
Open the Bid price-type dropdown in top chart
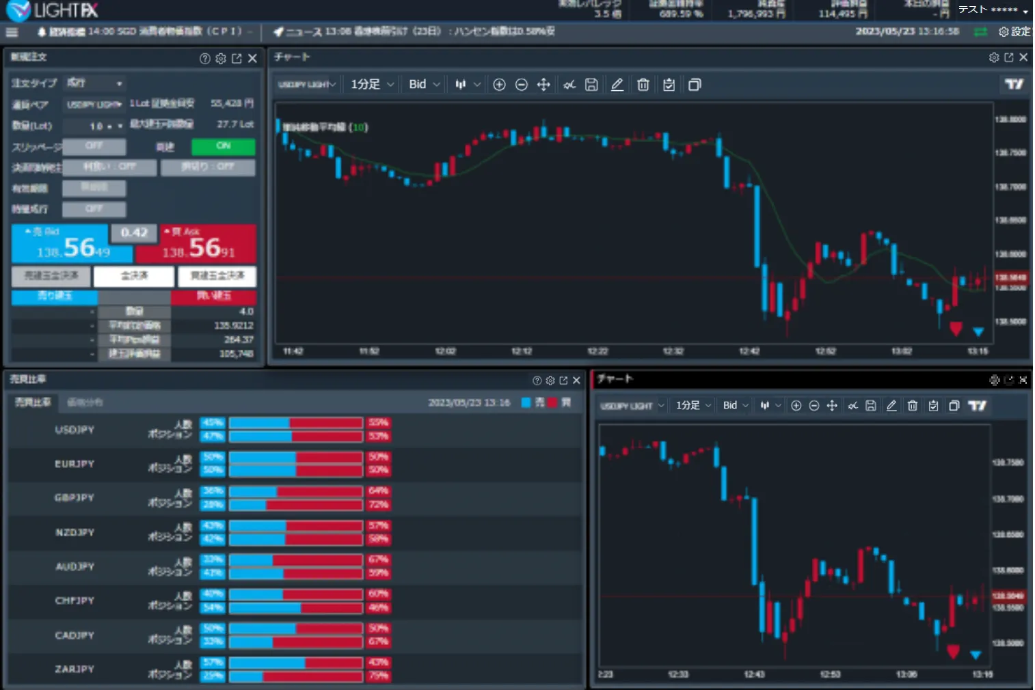click(x=424, y=84)
